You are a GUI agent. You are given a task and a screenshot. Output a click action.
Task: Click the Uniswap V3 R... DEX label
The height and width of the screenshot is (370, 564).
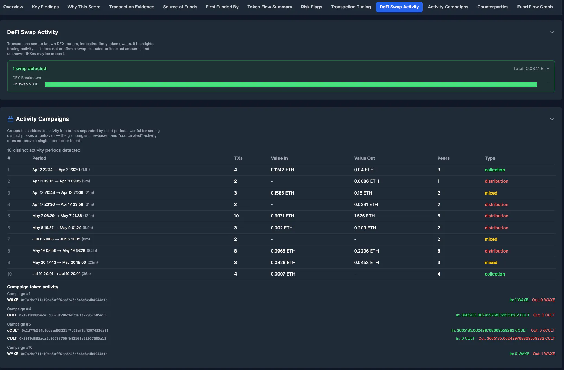coord(26,84)
